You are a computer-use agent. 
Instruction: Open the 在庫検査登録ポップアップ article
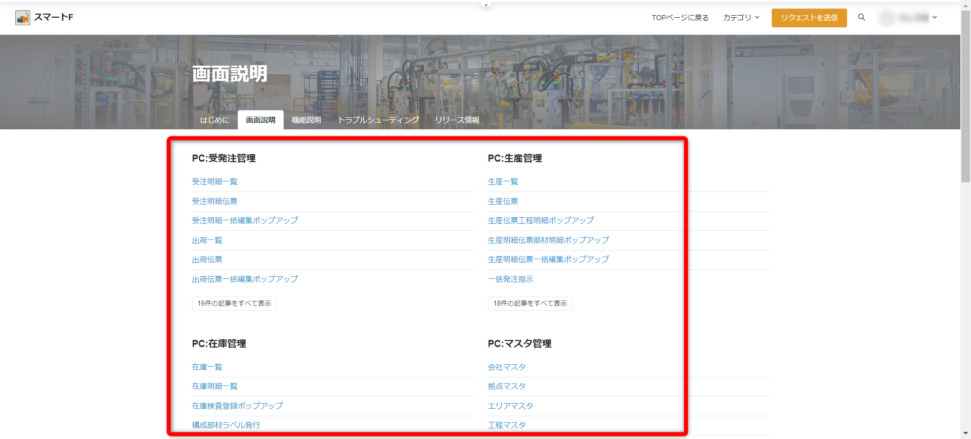(x=237, y=406)
